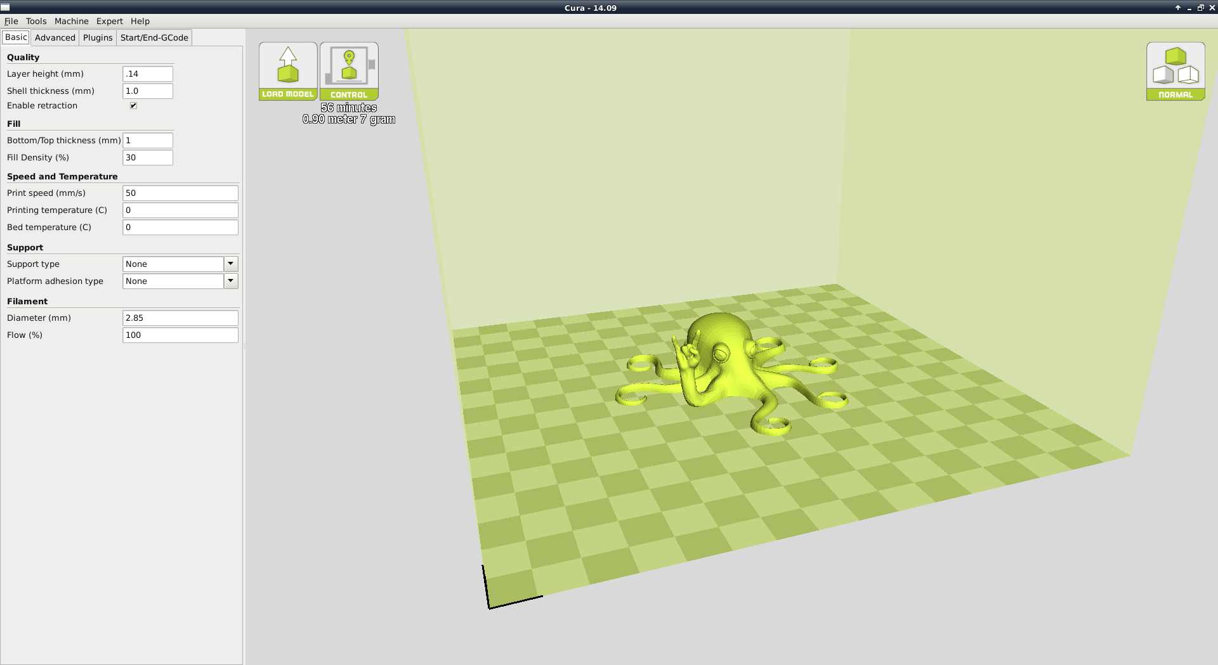Click the Layer height input field

pyautogui.click(x=148, y=74)
